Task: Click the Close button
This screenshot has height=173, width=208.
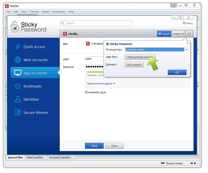Action: pos(114,146)
